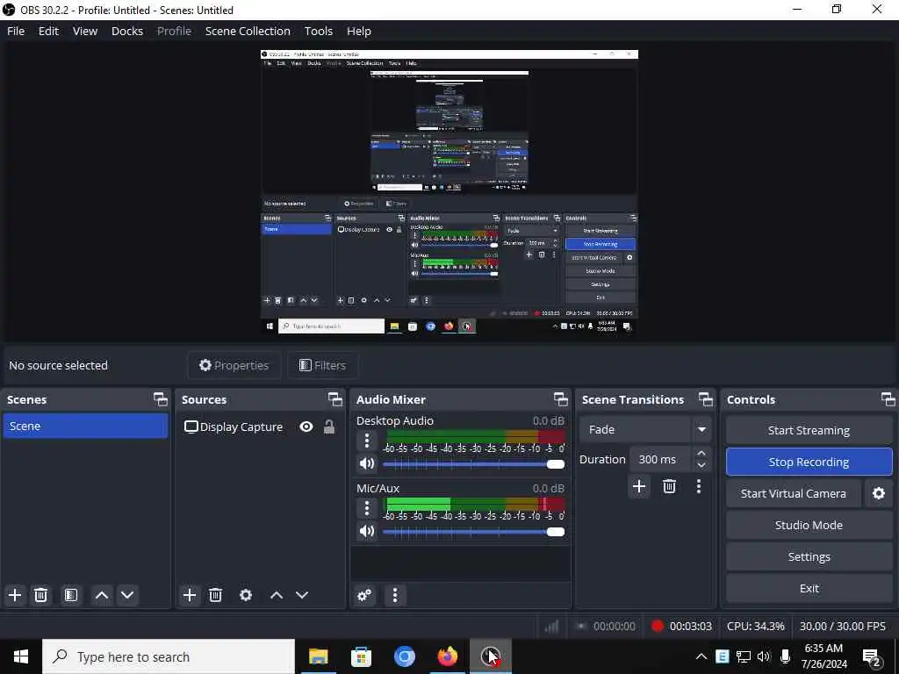899x674 pixels.
Task: Click the Properties button
Action: pyautogui.click(x=234, y=365)
